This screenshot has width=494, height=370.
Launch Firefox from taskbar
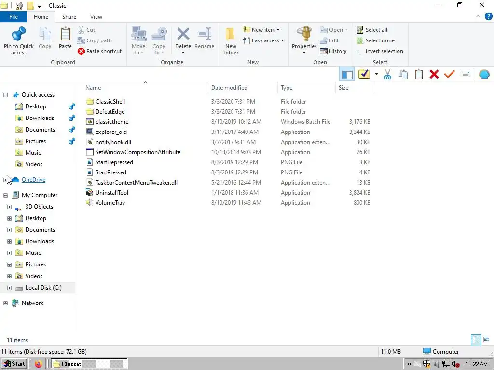[39, 364]
